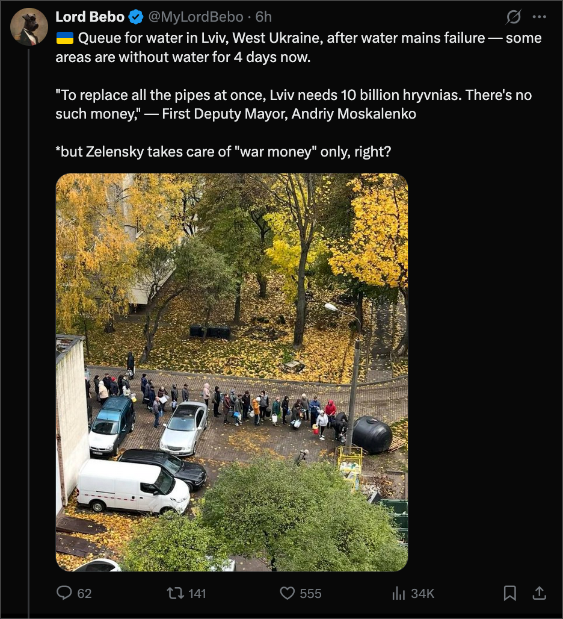Bookmark this Lord Bebo post
Viewport: 563px width, 619px height.
(510, 593)
